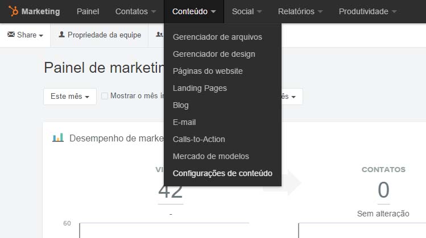This screenshot has width=426, height=238.
Task: Go to Painel in navigation bar
Action: (x=88, y=11)
